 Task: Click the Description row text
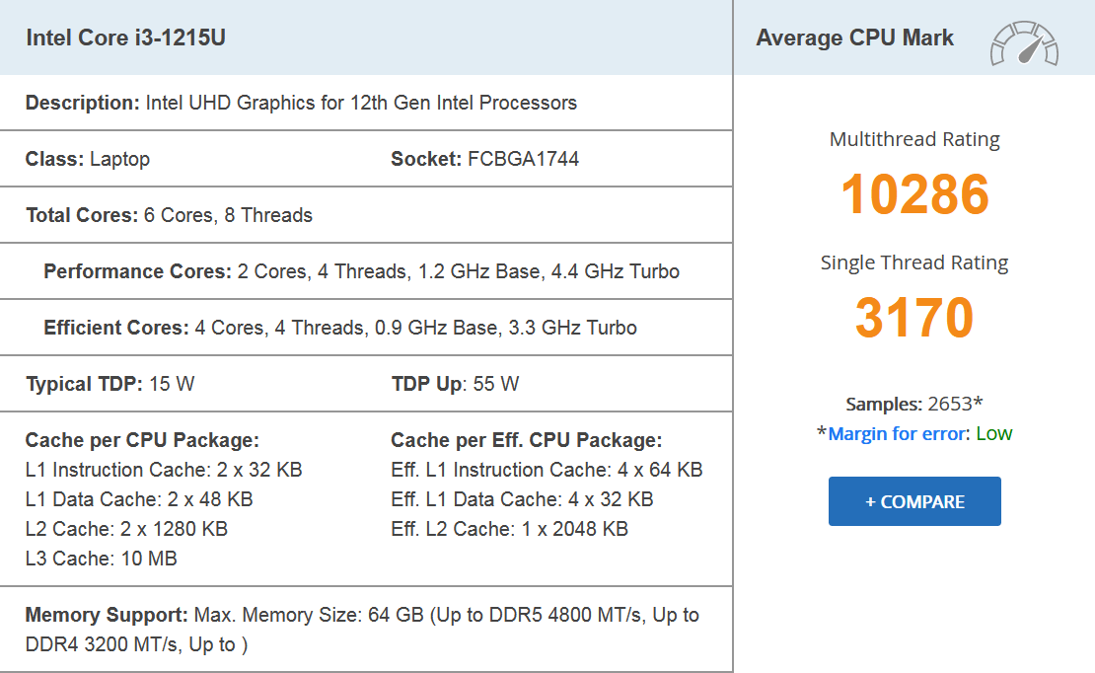point(301,103)
